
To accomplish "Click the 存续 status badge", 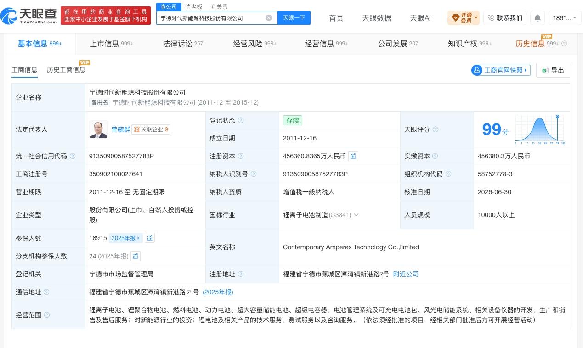I will click(x=293, y=120).
